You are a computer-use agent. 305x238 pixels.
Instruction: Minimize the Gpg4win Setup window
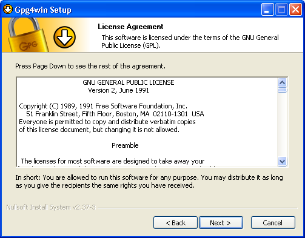click(x=267, y=10)
